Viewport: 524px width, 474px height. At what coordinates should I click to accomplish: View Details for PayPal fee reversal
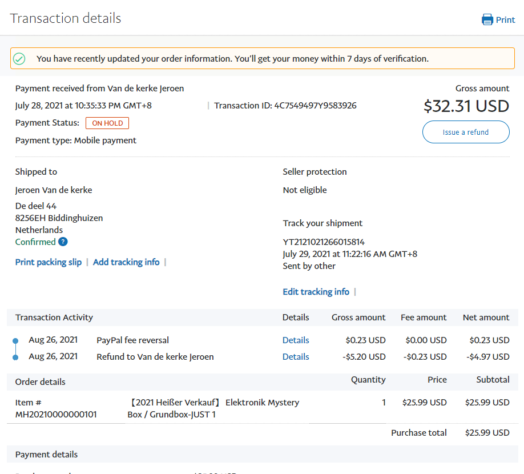tap(296, 340)
